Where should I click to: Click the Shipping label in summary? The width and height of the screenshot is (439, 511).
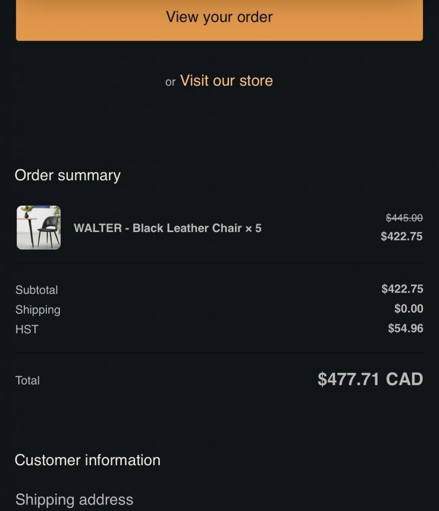(38, 310)
